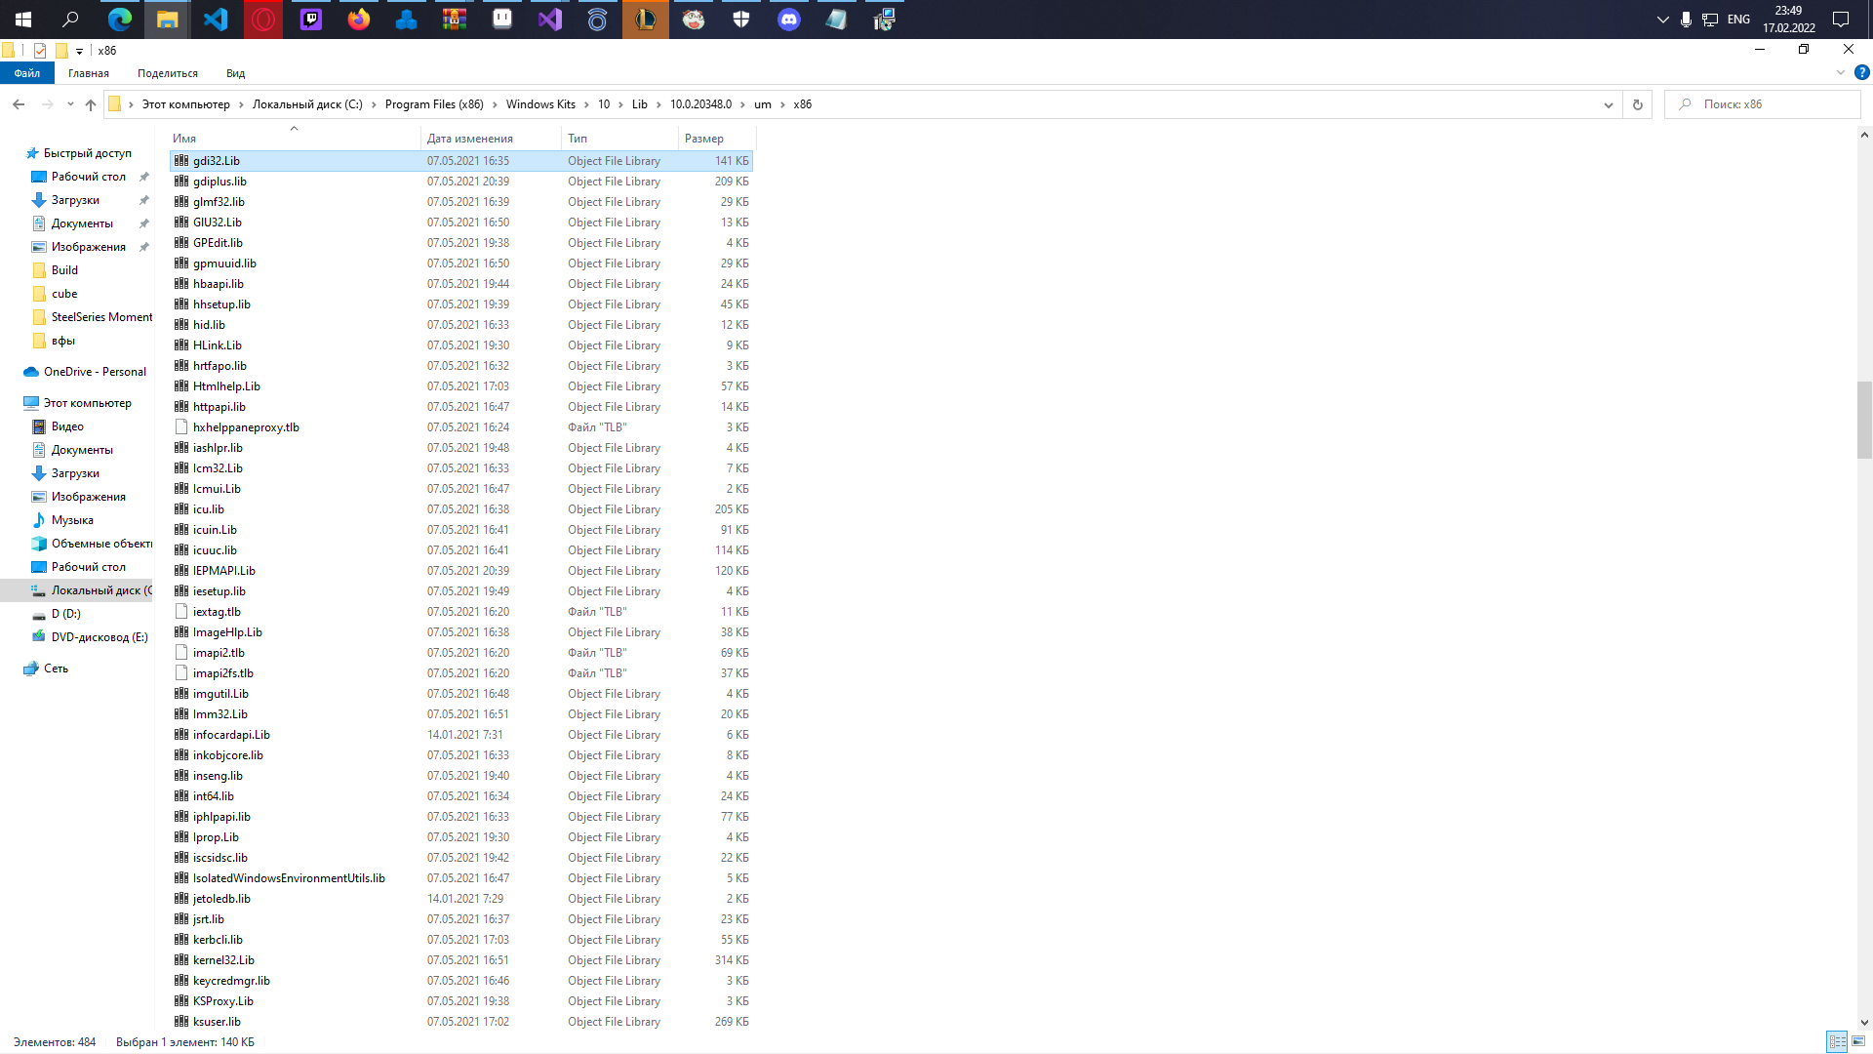Click the microphone tray icon
This screenshot has height=1054, width=1873.
[1686, 20]
